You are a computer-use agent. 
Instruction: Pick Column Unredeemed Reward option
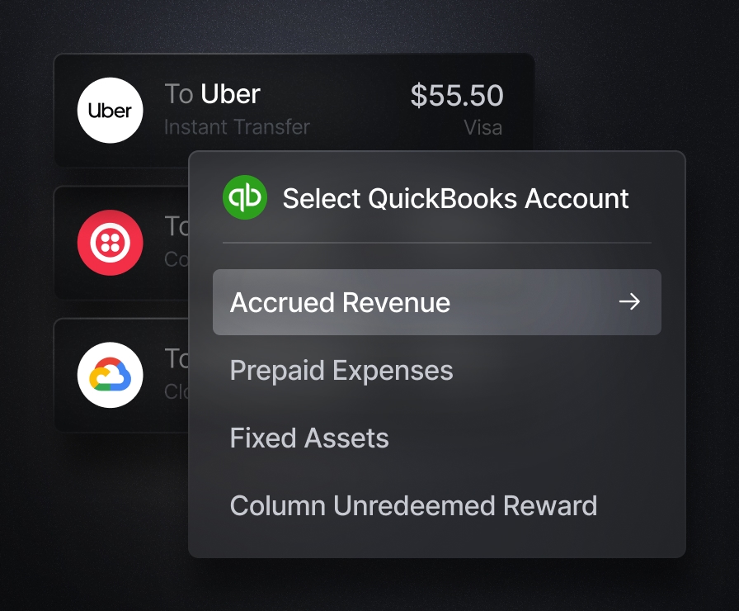[x=413, y=506]
